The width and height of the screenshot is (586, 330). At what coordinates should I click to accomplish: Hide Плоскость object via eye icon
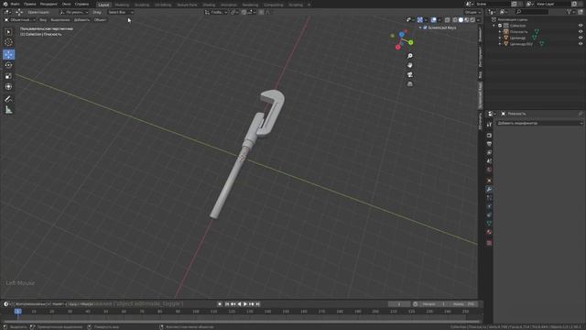[x=581, y=32]
